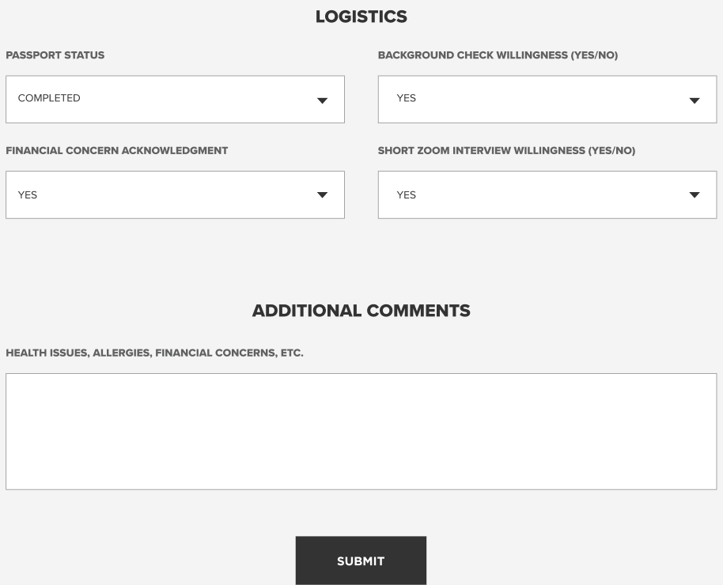Screen dimensions: 723x585
Task: Click the Additional Comments section heading
Action: coord(361,311)
